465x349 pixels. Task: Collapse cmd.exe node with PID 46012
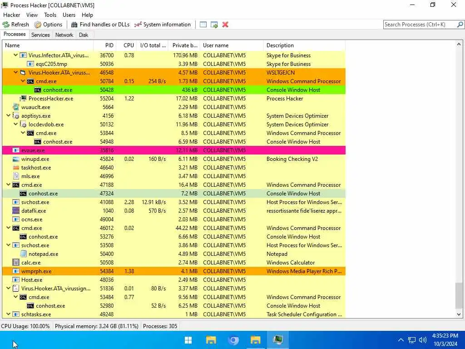pos(8,228)
